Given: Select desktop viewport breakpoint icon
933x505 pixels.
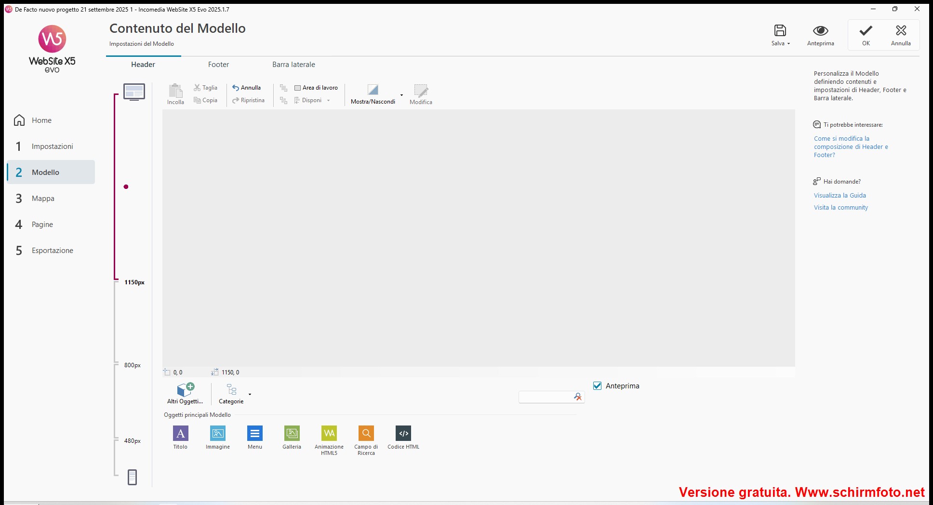Looking at the screenshot, I should [x=134, y=92].
